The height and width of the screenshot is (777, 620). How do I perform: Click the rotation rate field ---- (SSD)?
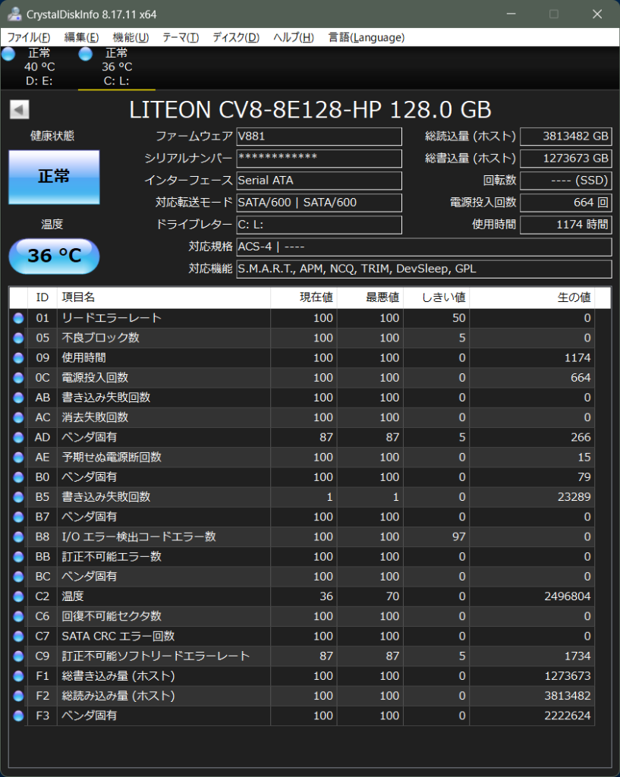565,181
